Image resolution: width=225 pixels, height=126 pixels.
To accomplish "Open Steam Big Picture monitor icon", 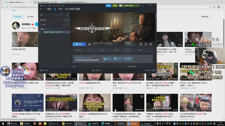I will click(x=143, y=6).
